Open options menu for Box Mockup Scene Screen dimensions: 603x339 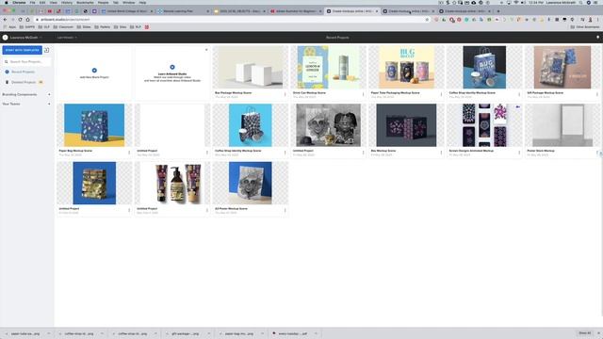pyautogui.click(x=441, y=153)
